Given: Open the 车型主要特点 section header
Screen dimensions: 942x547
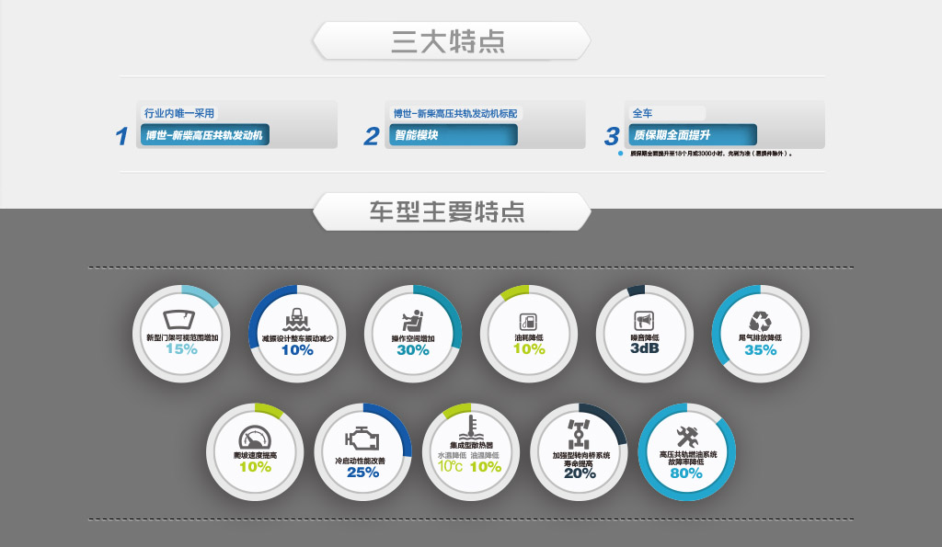Looking at the screenshot, I should point(450,211).
